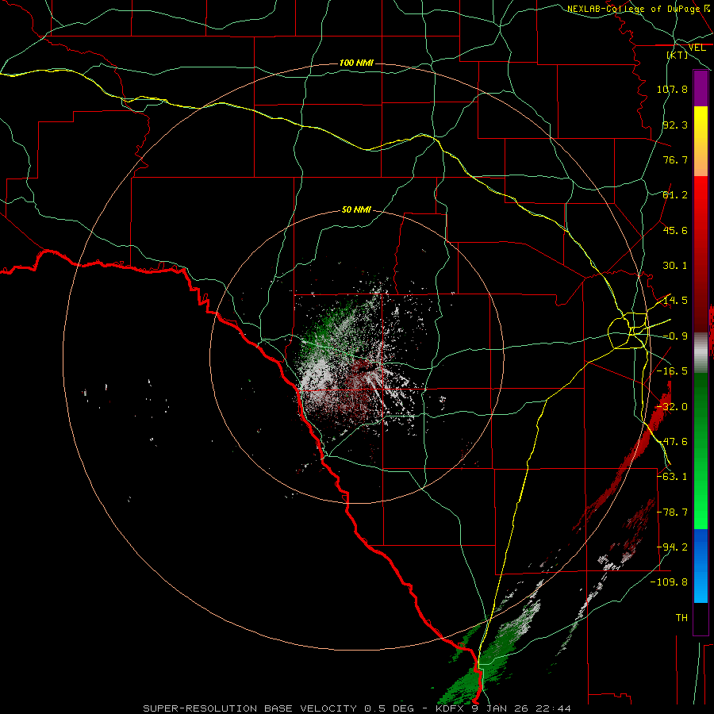Click the 92.3 velocity scale value
Screen dimensions: 714x714
675,125
